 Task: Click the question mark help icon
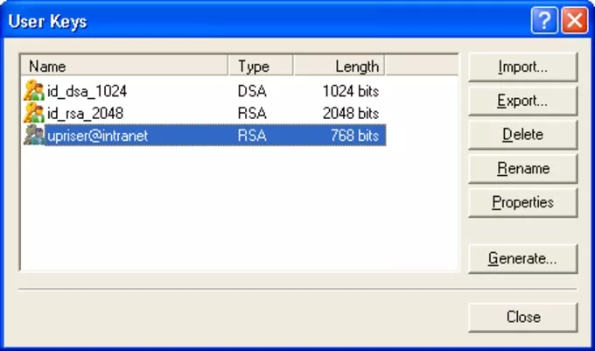pyautogui.click(x=543, y=21)
